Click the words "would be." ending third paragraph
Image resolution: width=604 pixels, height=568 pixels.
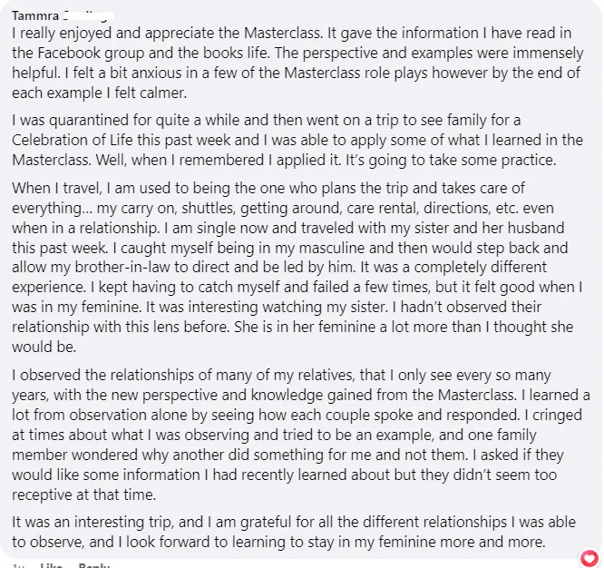pos(44,347)
